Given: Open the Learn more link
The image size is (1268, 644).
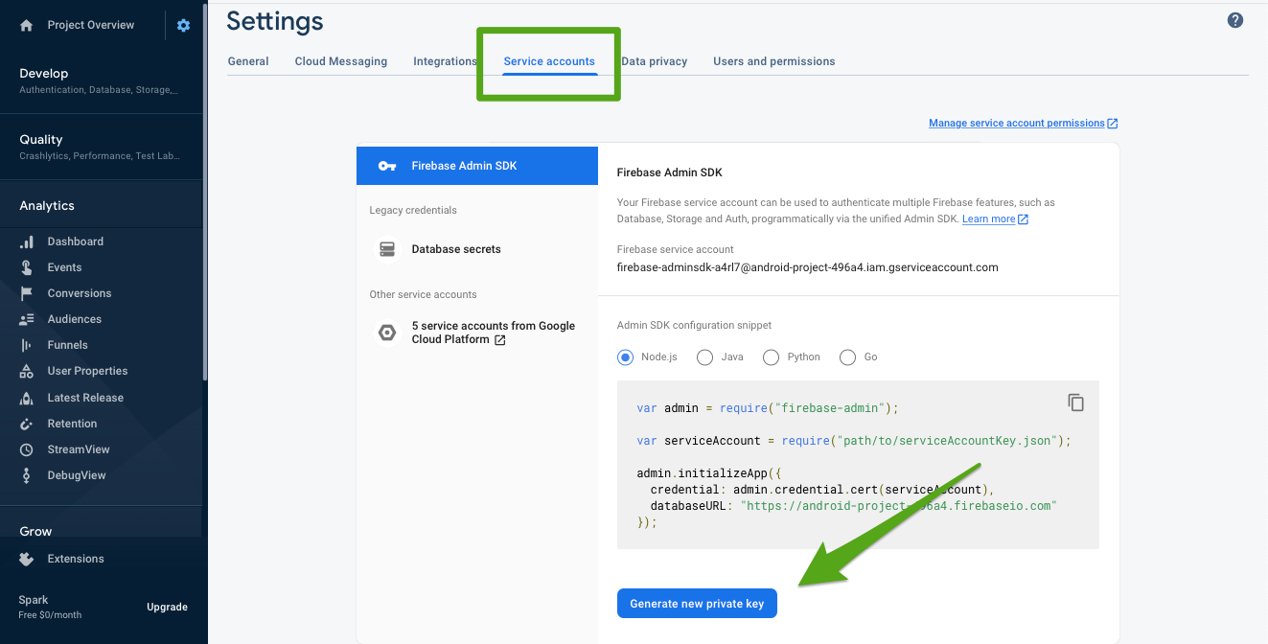Looking at the screenshot, I should pyautogui.click(x=988, y=219).
